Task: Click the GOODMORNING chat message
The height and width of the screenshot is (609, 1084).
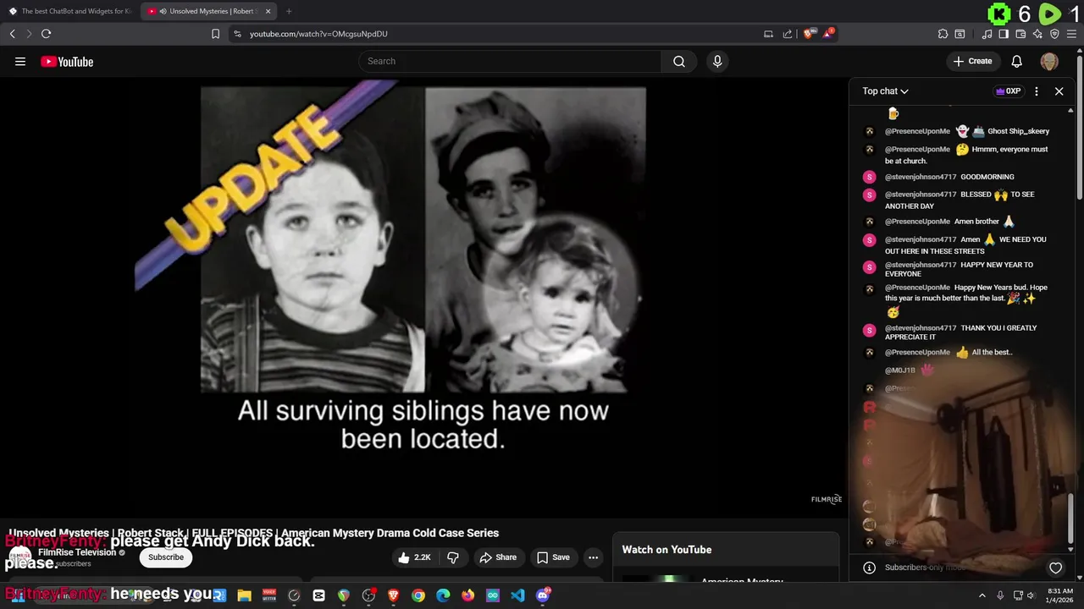Action: (987, 177)
